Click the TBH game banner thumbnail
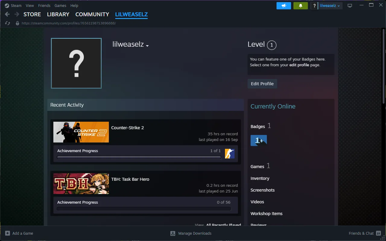 point(81,183)
